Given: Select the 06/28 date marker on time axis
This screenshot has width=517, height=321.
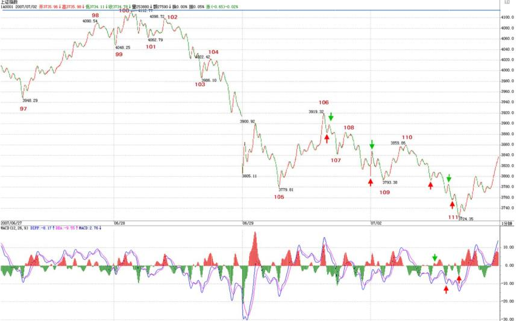Looking at the screenshot, I should pos(119,223).
